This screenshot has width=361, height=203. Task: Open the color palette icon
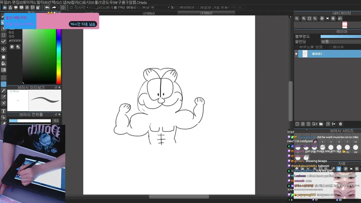coord(12,47)
